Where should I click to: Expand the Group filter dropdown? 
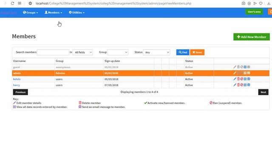(x=118, y=52)
